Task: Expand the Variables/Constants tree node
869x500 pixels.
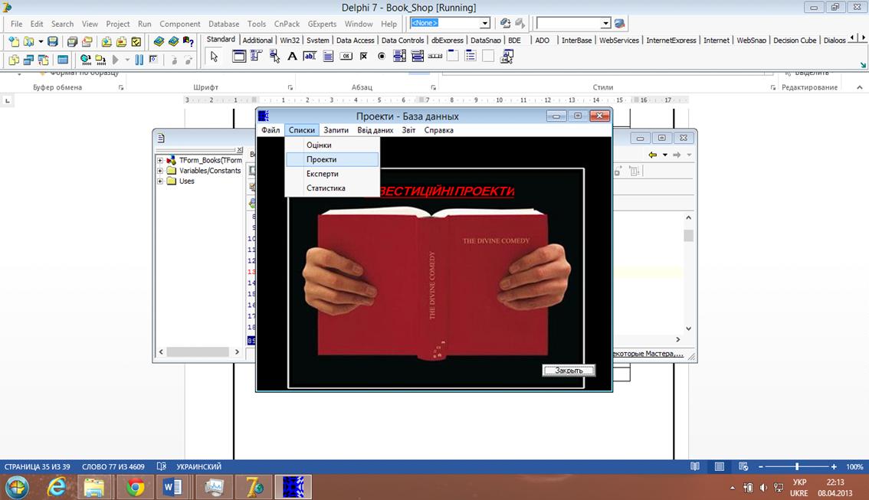Action: pos(160,171)
